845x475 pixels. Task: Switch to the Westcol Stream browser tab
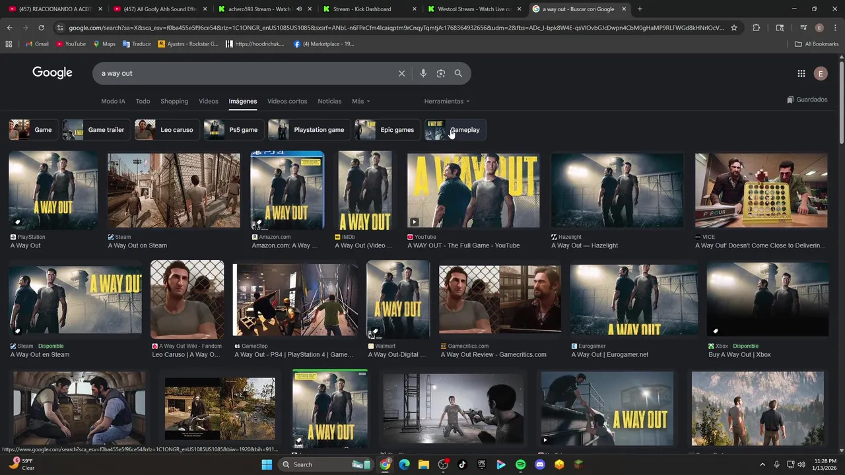[474, 9]
